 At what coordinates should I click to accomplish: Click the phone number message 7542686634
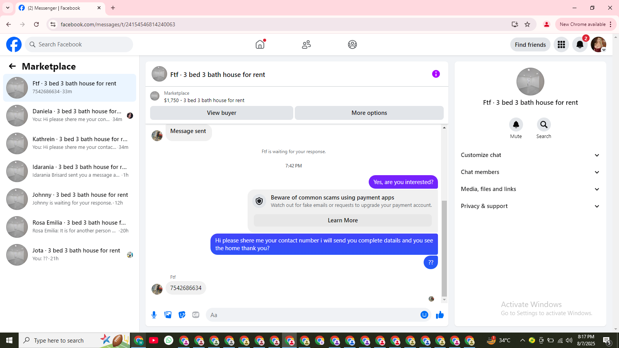pyautogui.click(x=186, y=288)
